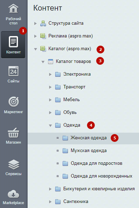Screen dimensions: 139x208
Task: Select the Одежда section name
Action: coord(72,125)
